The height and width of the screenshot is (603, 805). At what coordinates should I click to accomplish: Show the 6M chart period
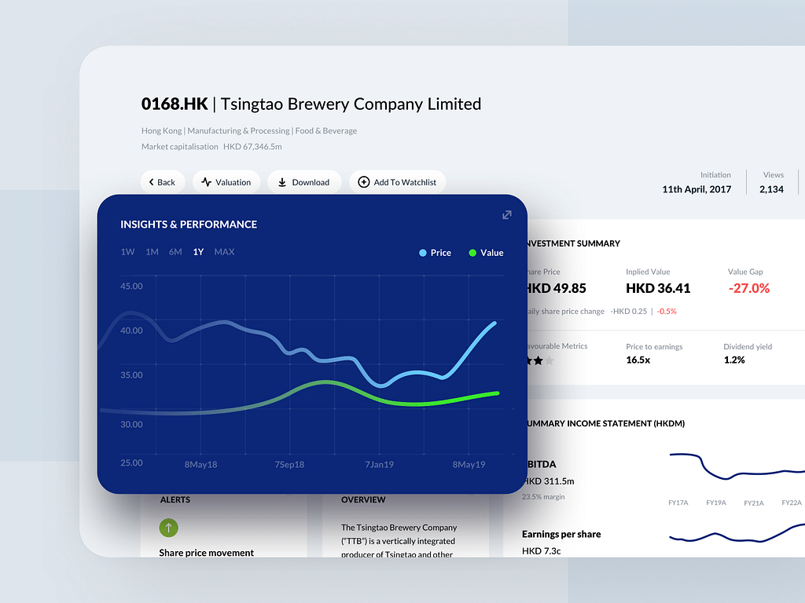click(x=175, y=252)
